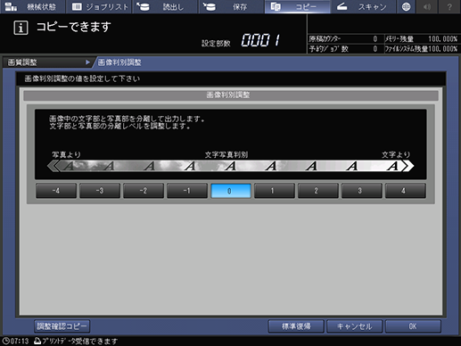This screenshot has width=461, height=346.
Task: Click the globe network icon
Action: (x=406, y=6)
